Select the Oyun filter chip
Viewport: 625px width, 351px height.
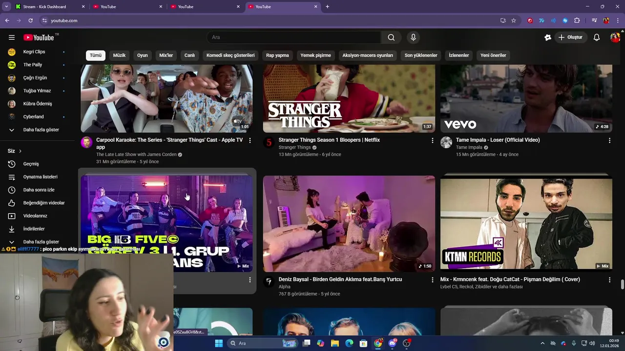[143, 55]
